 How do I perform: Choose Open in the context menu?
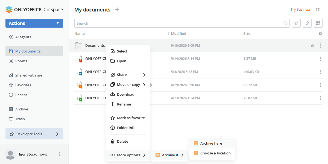click(x=128, y=61)
